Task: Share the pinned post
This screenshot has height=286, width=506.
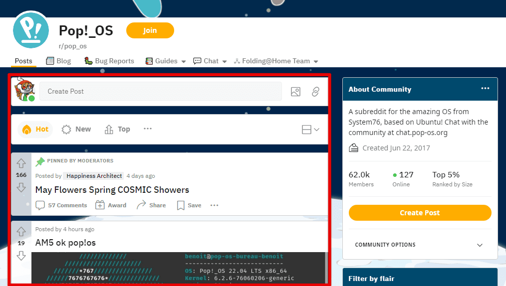Action: 151,205
